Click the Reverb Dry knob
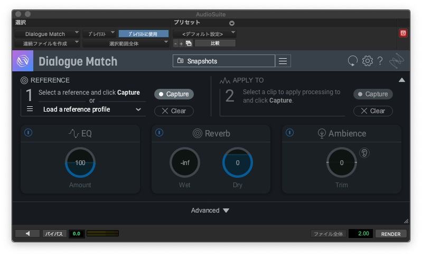 [x=238, y=162]
